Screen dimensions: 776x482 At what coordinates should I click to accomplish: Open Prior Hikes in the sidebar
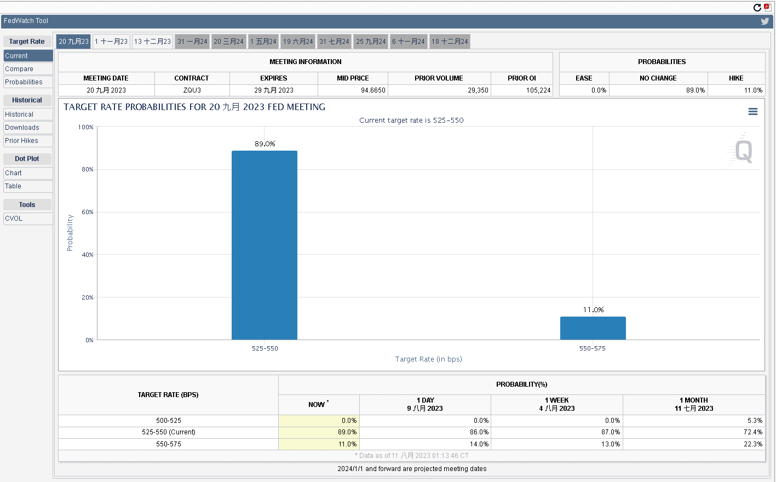pos(28,141)
